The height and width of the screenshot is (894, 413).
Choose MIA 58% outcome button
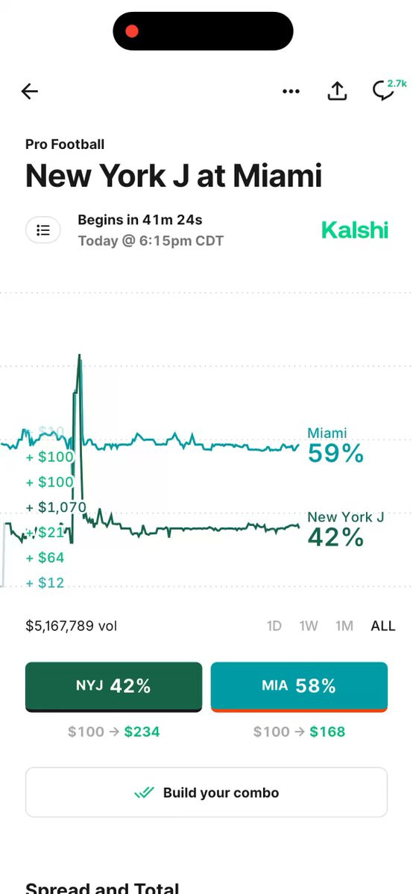click(x=299, y=686)
